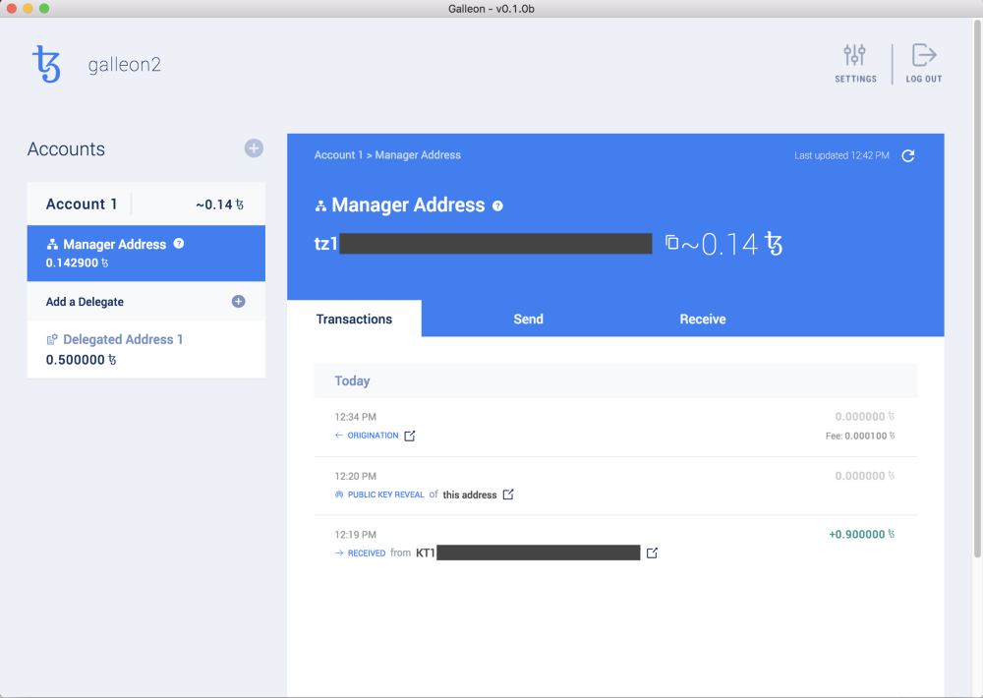Image resolution: width=983 pixels, height=698 pixels.
Task: Switch to the Send tab
Action: (x=529, y=319)
